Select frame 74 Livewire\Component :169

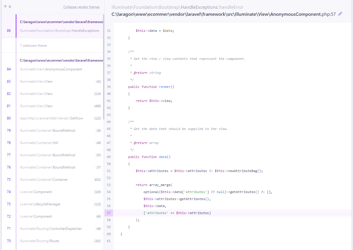(53, 192)
